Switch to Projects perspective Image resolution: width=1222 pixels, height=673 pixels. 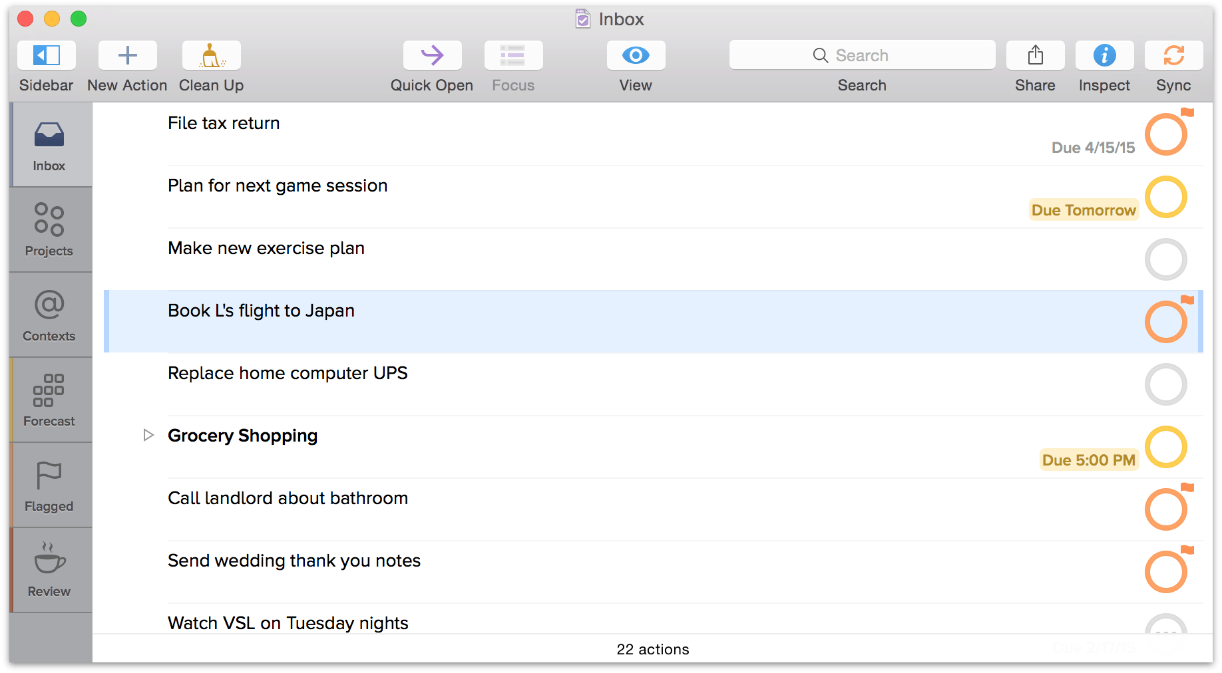(50, 230)
